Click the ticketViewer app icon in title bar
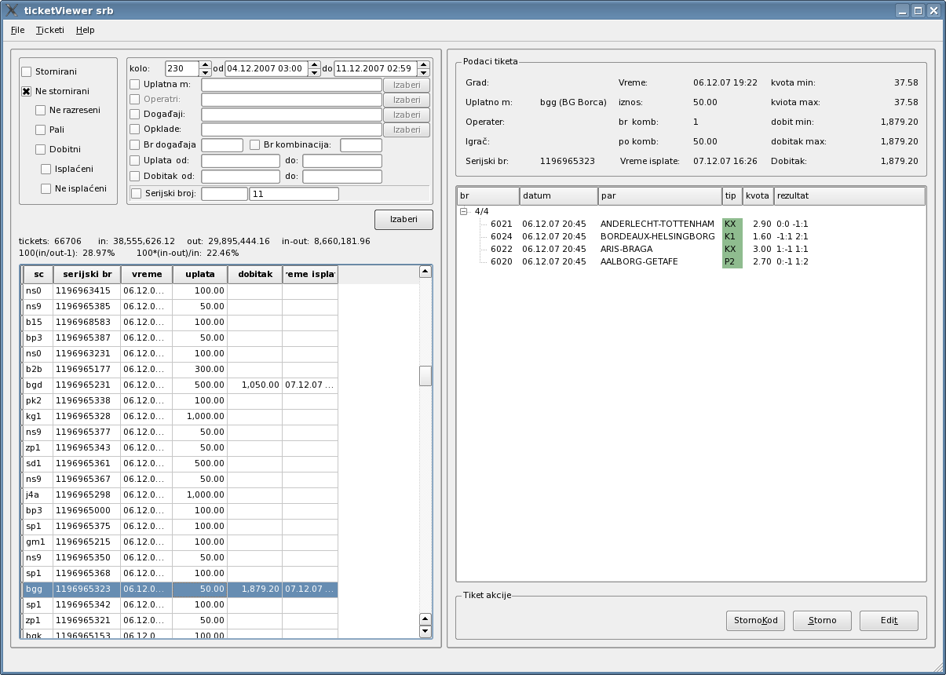This screenshot has width=946, height=675. [x=12, y=11]
